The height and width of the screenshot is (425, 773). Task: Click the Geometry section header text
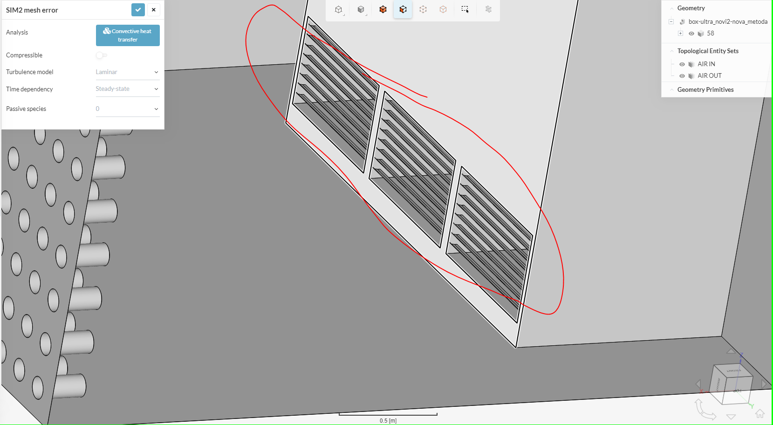click(691, 8)
